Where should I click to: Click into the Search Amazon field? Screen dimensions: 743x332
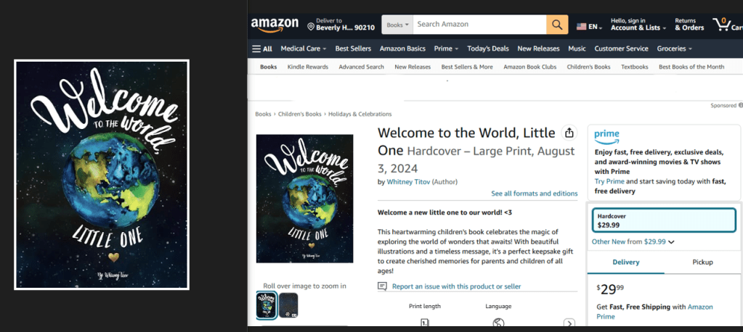[479, 25]
